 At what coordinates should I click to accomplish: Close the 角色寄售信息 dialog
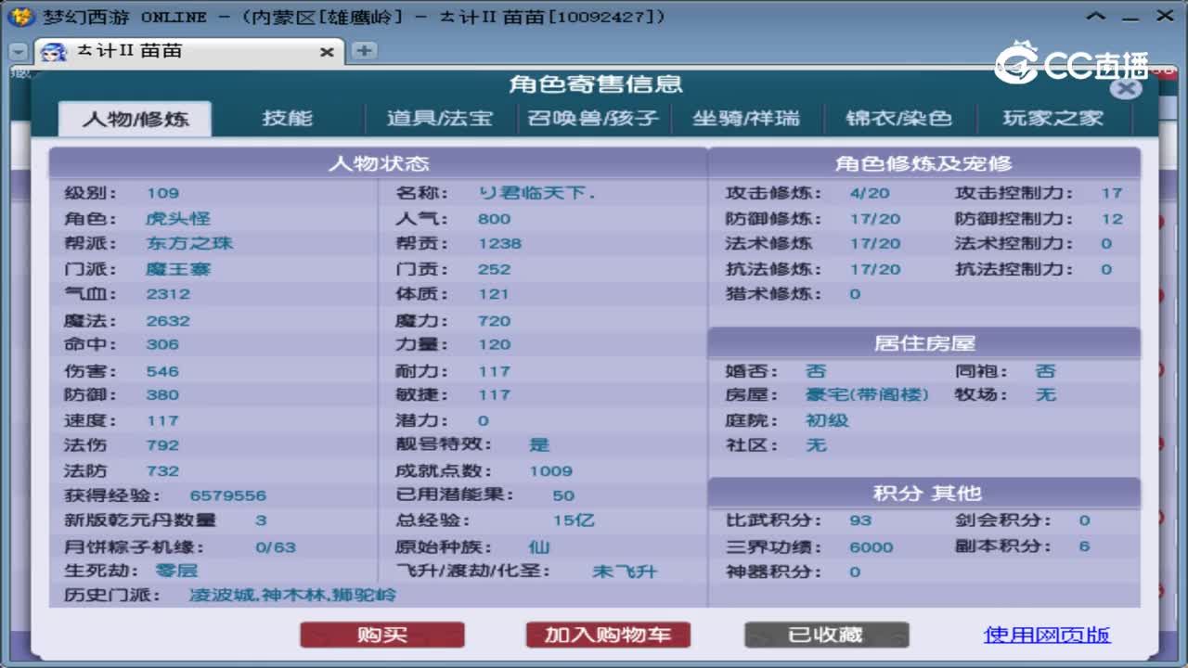point(1126,89)
